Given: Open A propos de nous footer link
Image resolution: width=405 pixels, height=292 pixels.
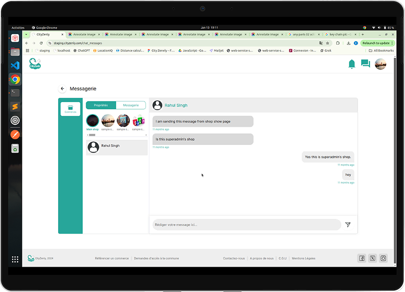Looking at the screenshot, I should pos(262,258).
